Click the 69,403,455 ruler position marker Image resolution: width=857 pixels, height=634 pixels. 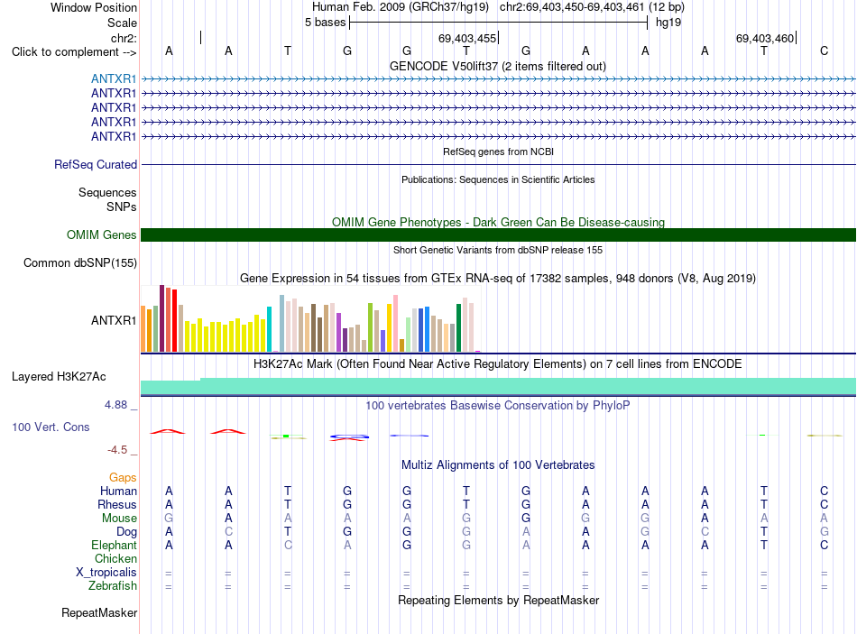coord(467,38)
